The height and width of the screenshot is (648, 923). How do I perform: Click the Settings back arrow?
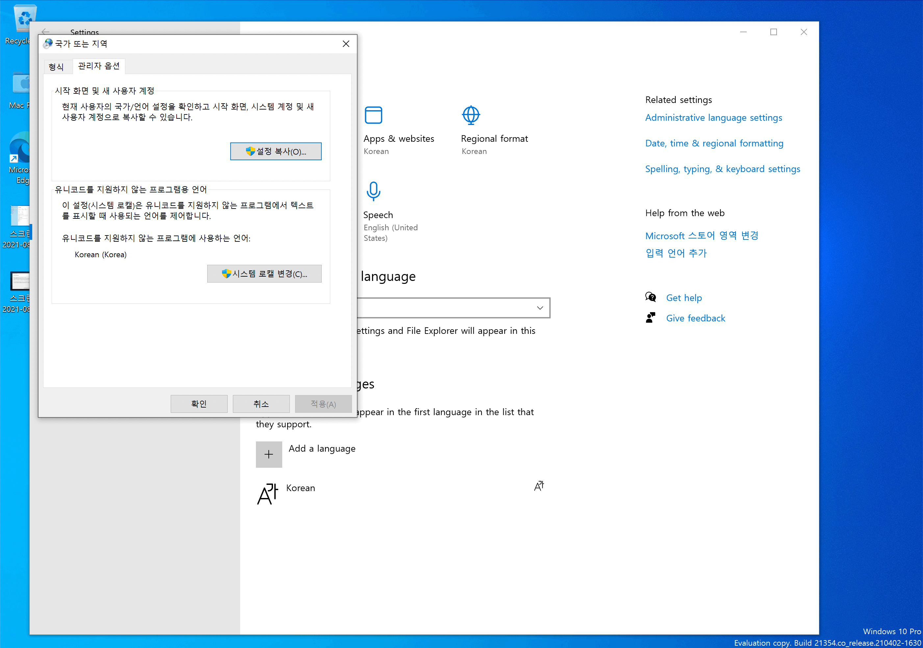45,31
